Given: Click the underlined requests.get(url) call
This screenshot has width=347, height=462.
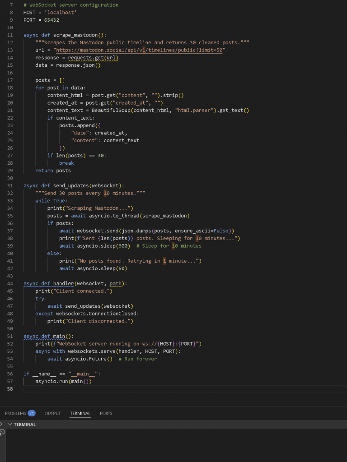Looking at the screenshot, I should (x=93, y=58).
